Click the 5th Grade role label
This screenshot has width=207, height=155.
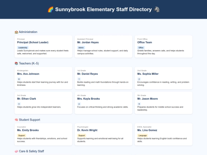click(x=142, y=95)
